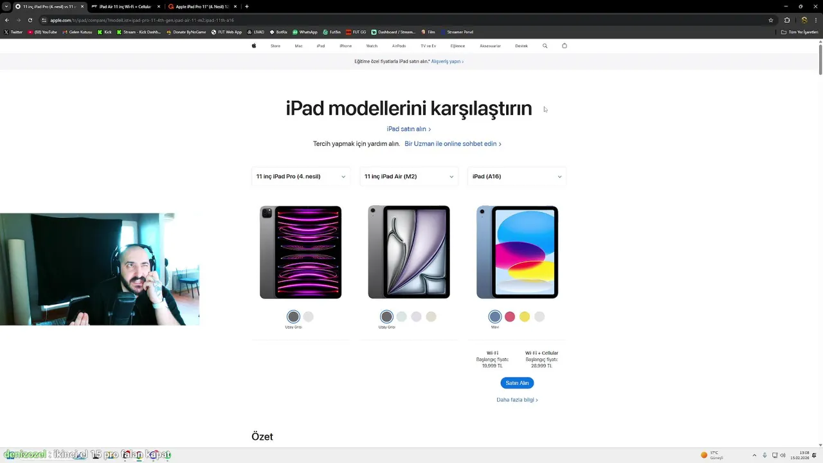
Task: Click the site info icon in address bar
Action: [44, 20]
